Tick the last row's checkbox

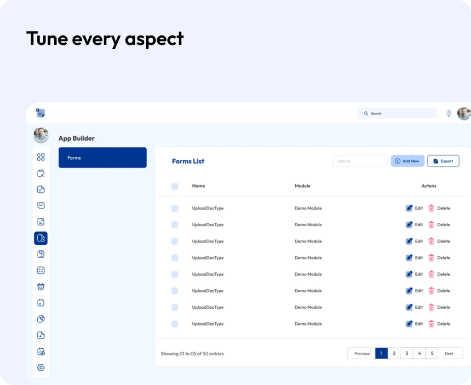click(x=175, y=324)
